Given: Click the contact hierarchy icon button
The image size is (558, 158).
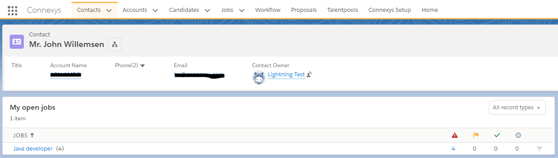Looking at the screenshot, I should pyautogui.click(x=115, y=44).
